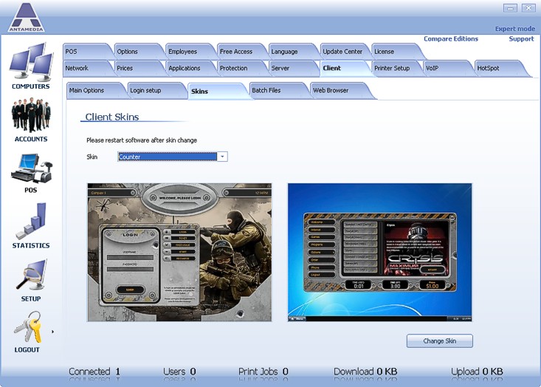The height and width of the screenshot is (387, 541).
Task: Click the Counter login screen preview
Action: pos(179,253)
